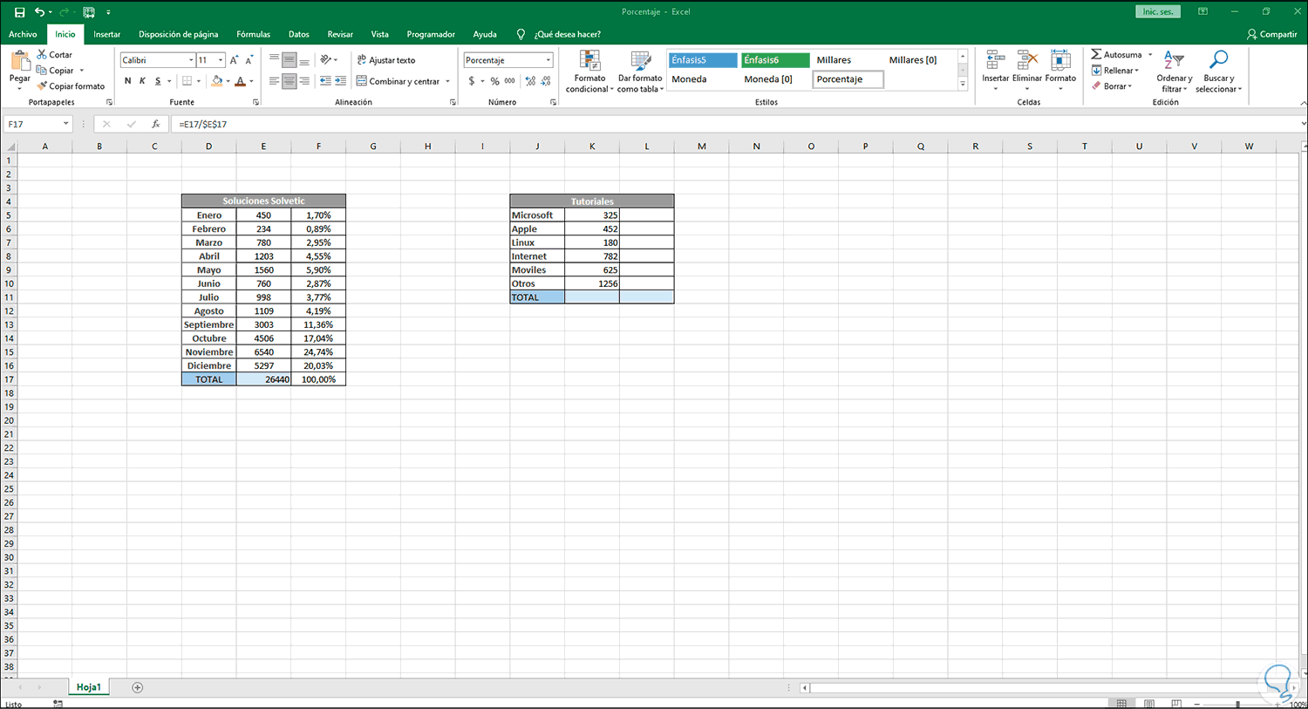Open Ordenar y filtrar
Screen dimensions: 1308x709
[1175, 72]
